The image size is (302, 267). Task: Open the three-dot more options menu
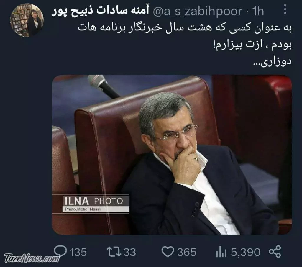pos(285,9)
